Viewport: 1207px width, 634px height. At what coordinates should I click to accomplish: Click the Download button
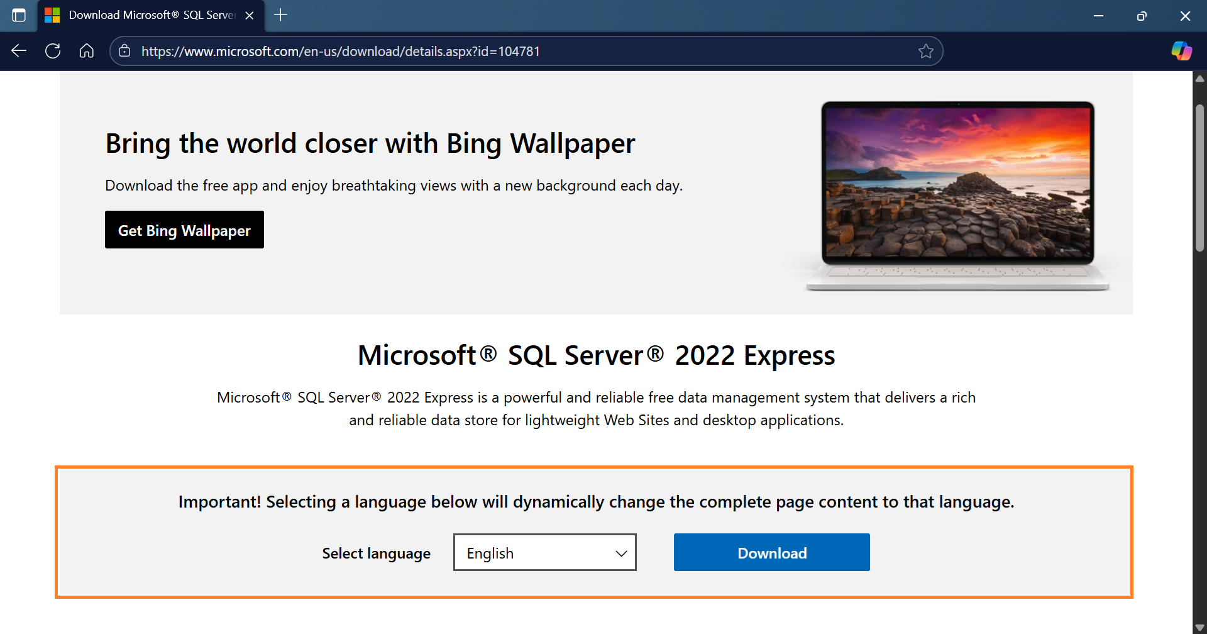(771, 552)
